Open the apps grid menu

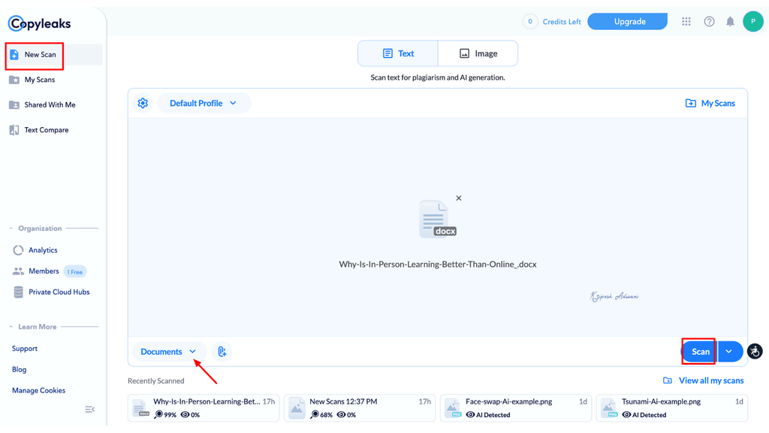point(686,22)
